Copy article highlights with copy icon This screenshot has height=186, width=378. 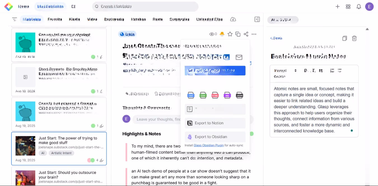[238, 34]
